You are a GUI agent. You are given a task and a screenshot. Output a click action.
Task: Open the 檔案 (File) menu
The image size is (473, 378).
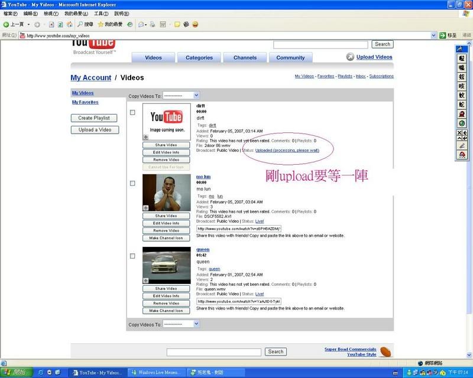pyautogui.click(x=10, y=14)
